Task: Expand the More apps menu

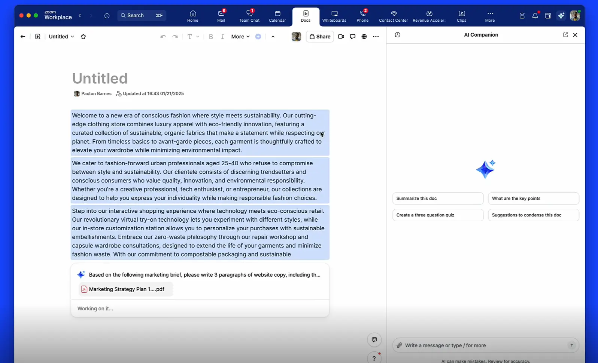Action: [x=490, y=16]
